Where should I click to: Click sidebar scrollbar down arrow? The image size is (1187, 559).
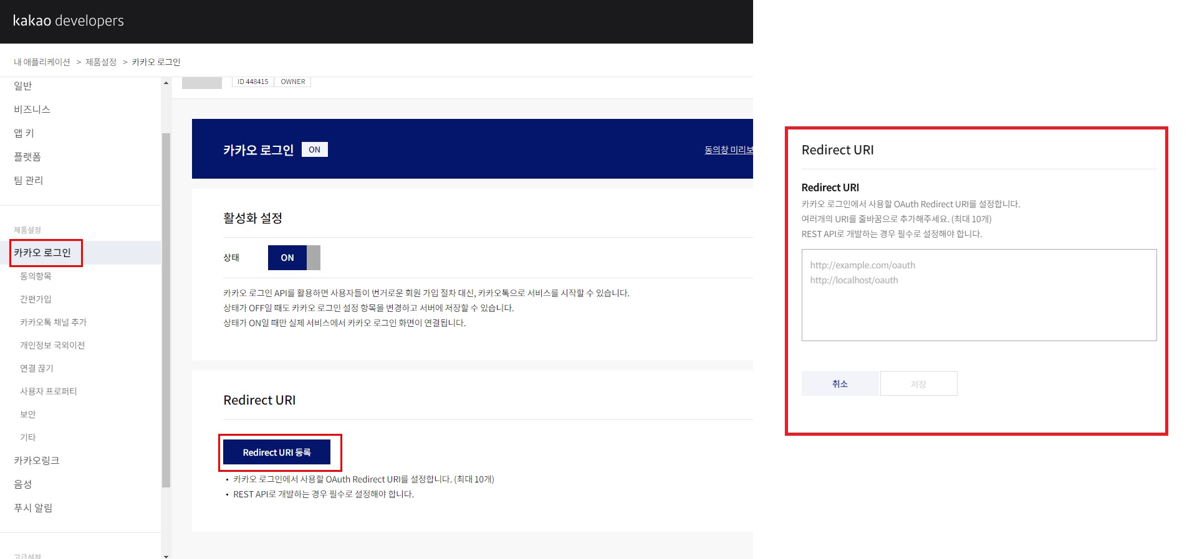tap(166, 555)
